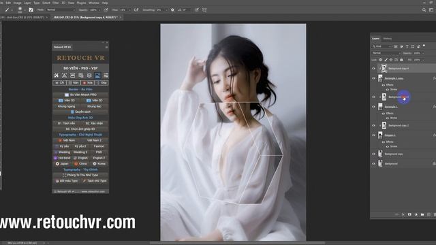Expand the brush preset picker arrow
The width and height of the screenshot is (436, 245).
point(25,10)
